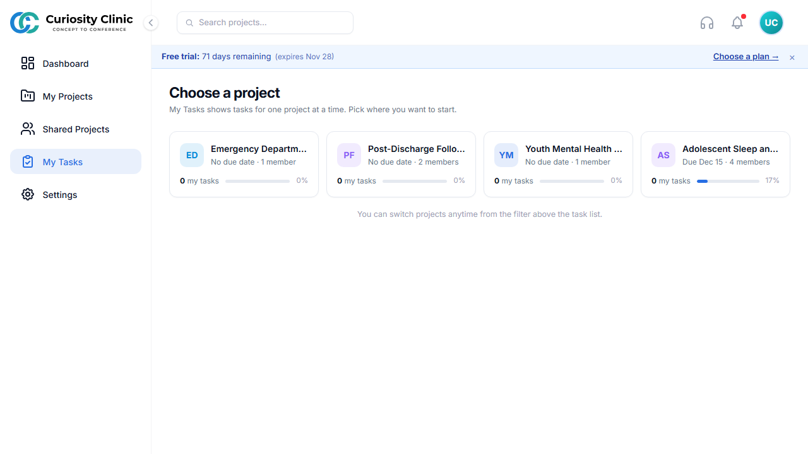Click the ED project badge

click(x=192, y=155)
